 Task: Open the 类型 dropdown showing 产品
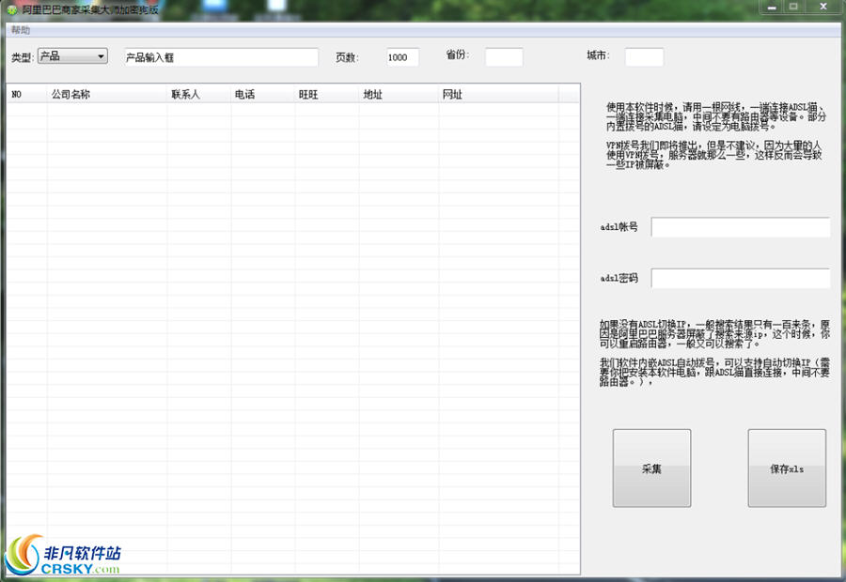coord(72,56)
